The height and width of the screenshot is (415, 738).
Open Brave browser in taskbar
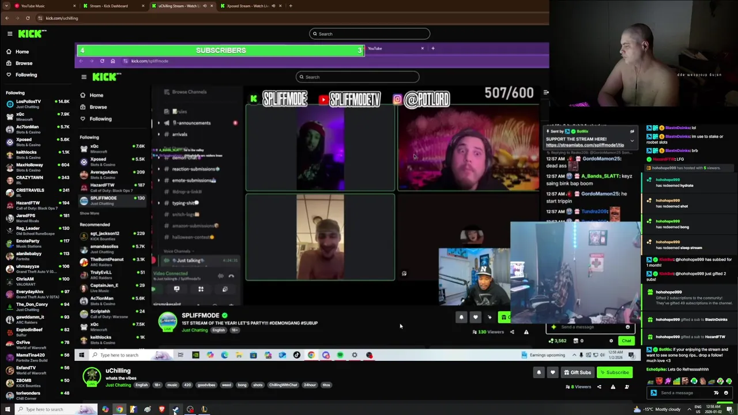(162, 409)
